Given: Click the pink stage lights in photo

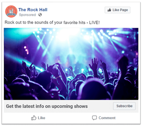Looking at the screenshot, I should pyautogui.click(x=26, y=50).
